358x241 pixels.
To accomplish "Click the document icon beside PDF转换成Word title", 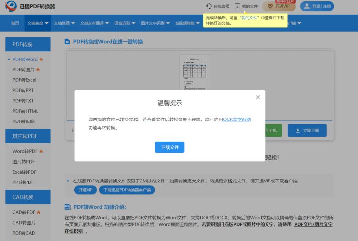I will point(67,42).
